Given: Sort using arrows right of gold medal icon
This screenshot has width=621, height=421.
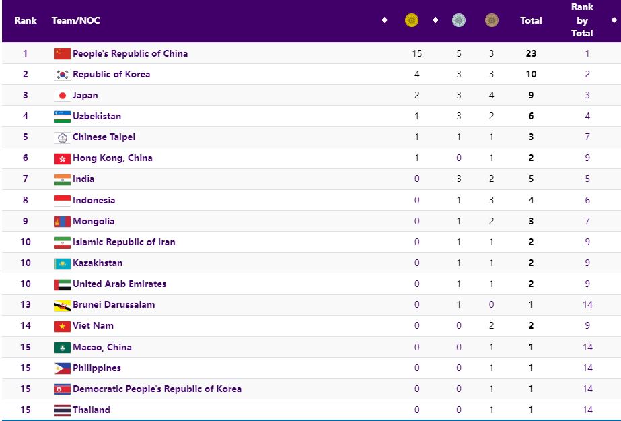Looking at the screenshot, I should pyautogui.click(x=435, y=20).
